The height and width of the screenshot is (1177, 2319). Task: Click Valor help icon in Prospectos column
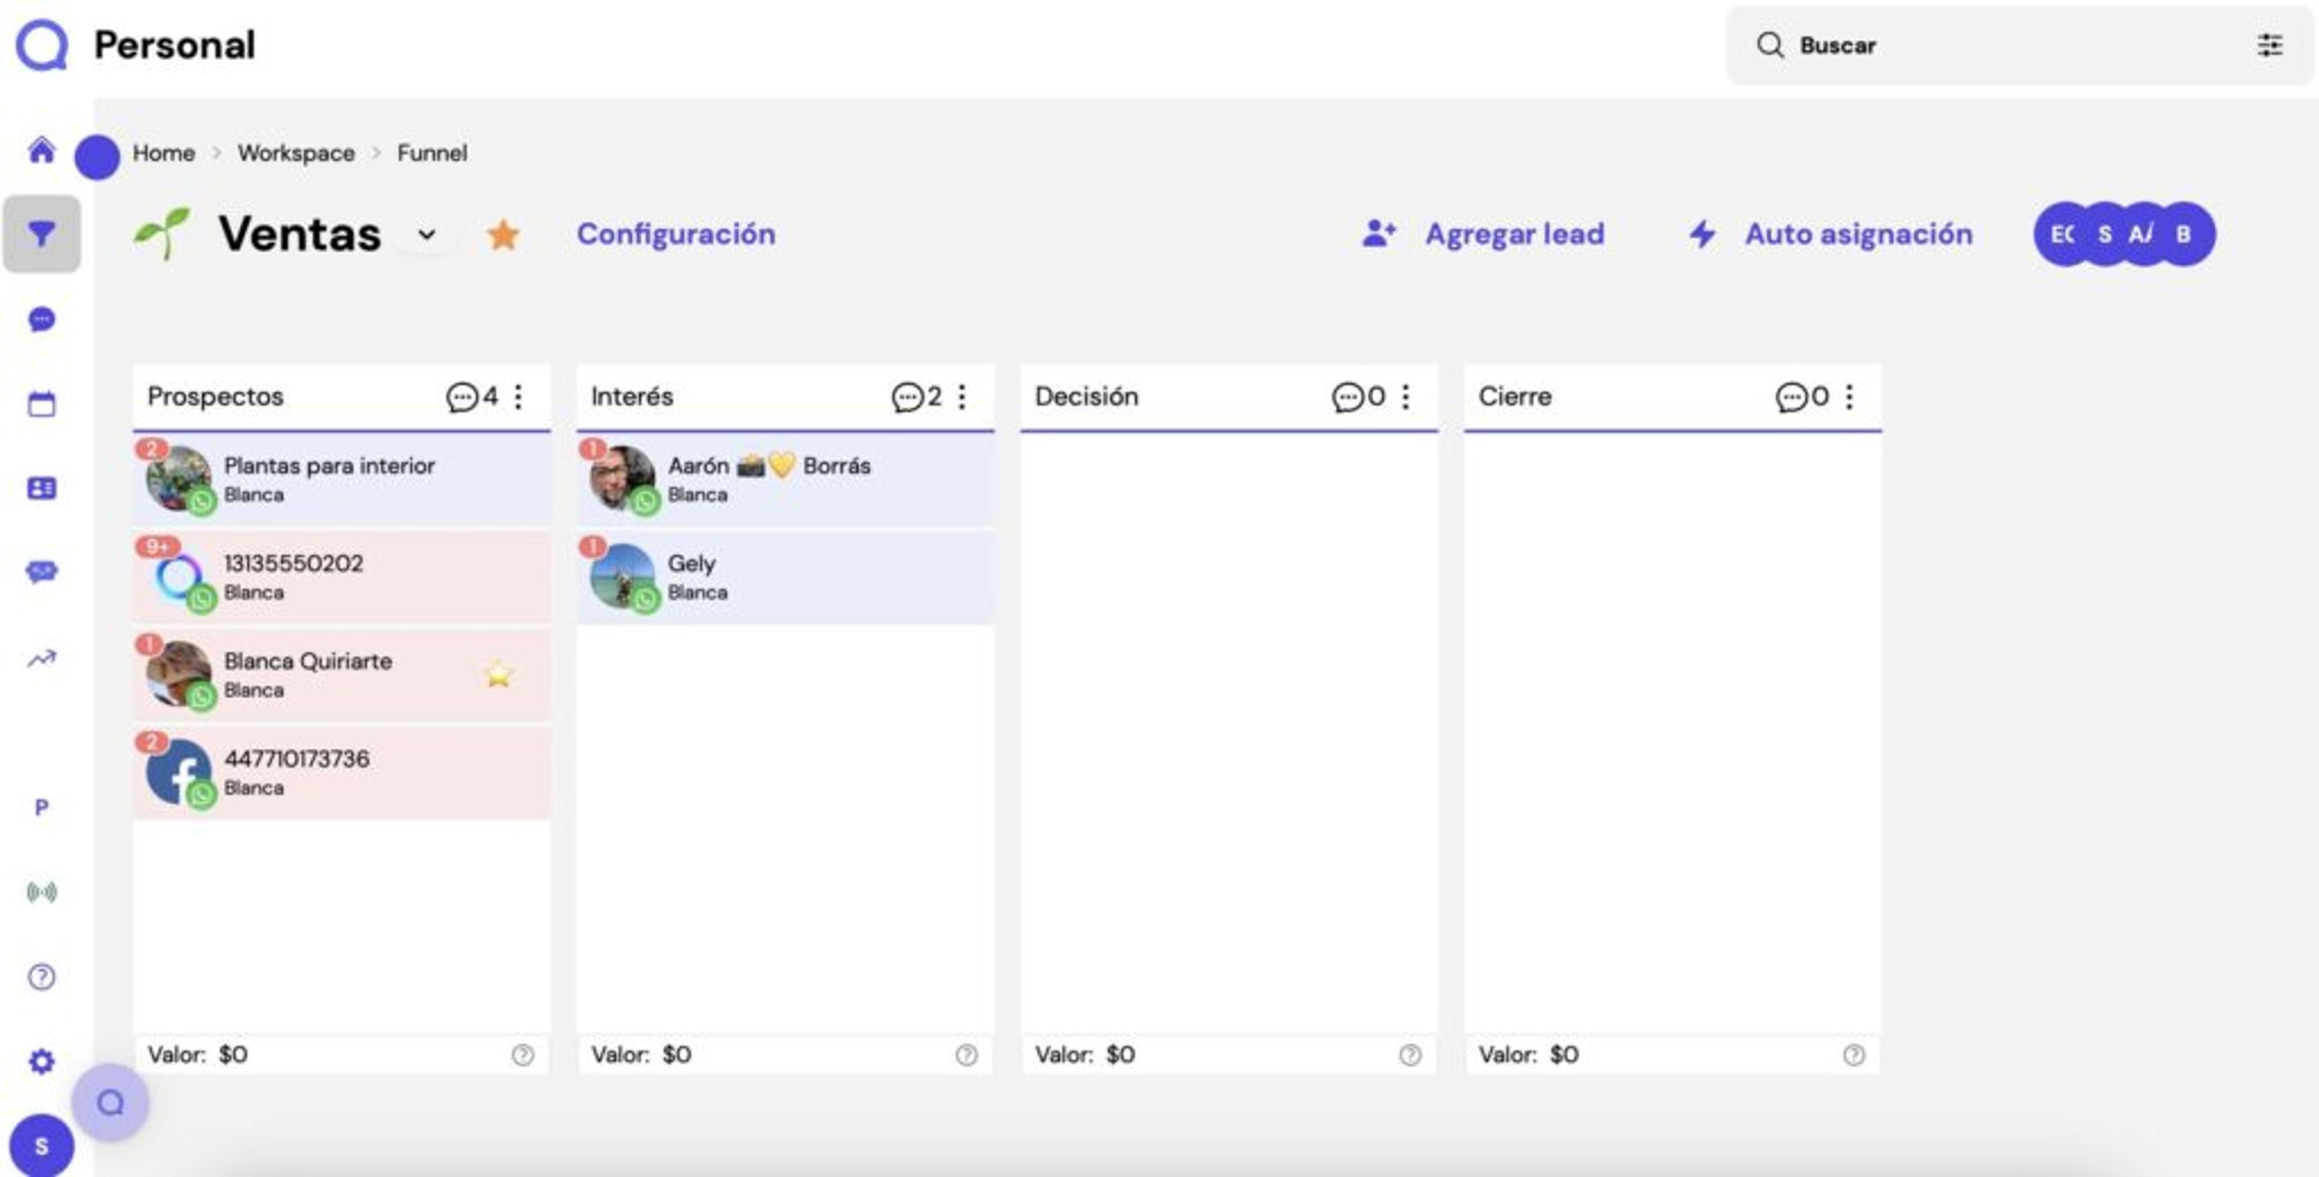[523, 1054]
